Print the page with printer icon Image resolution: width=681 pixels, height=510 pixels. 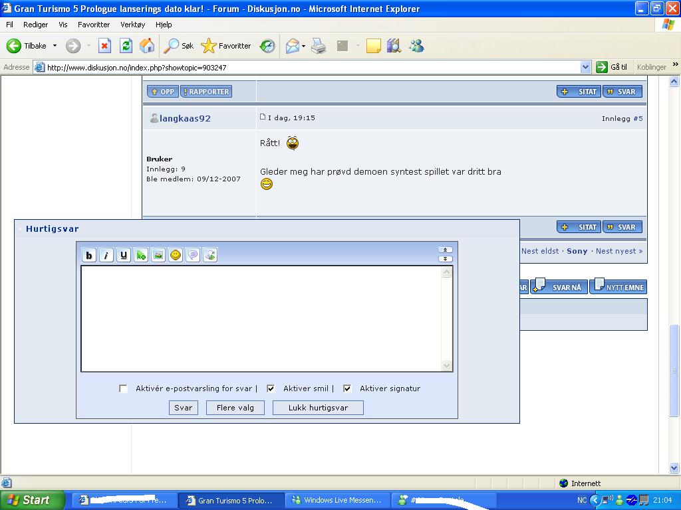pyautogui.click(x=319, y=46)
